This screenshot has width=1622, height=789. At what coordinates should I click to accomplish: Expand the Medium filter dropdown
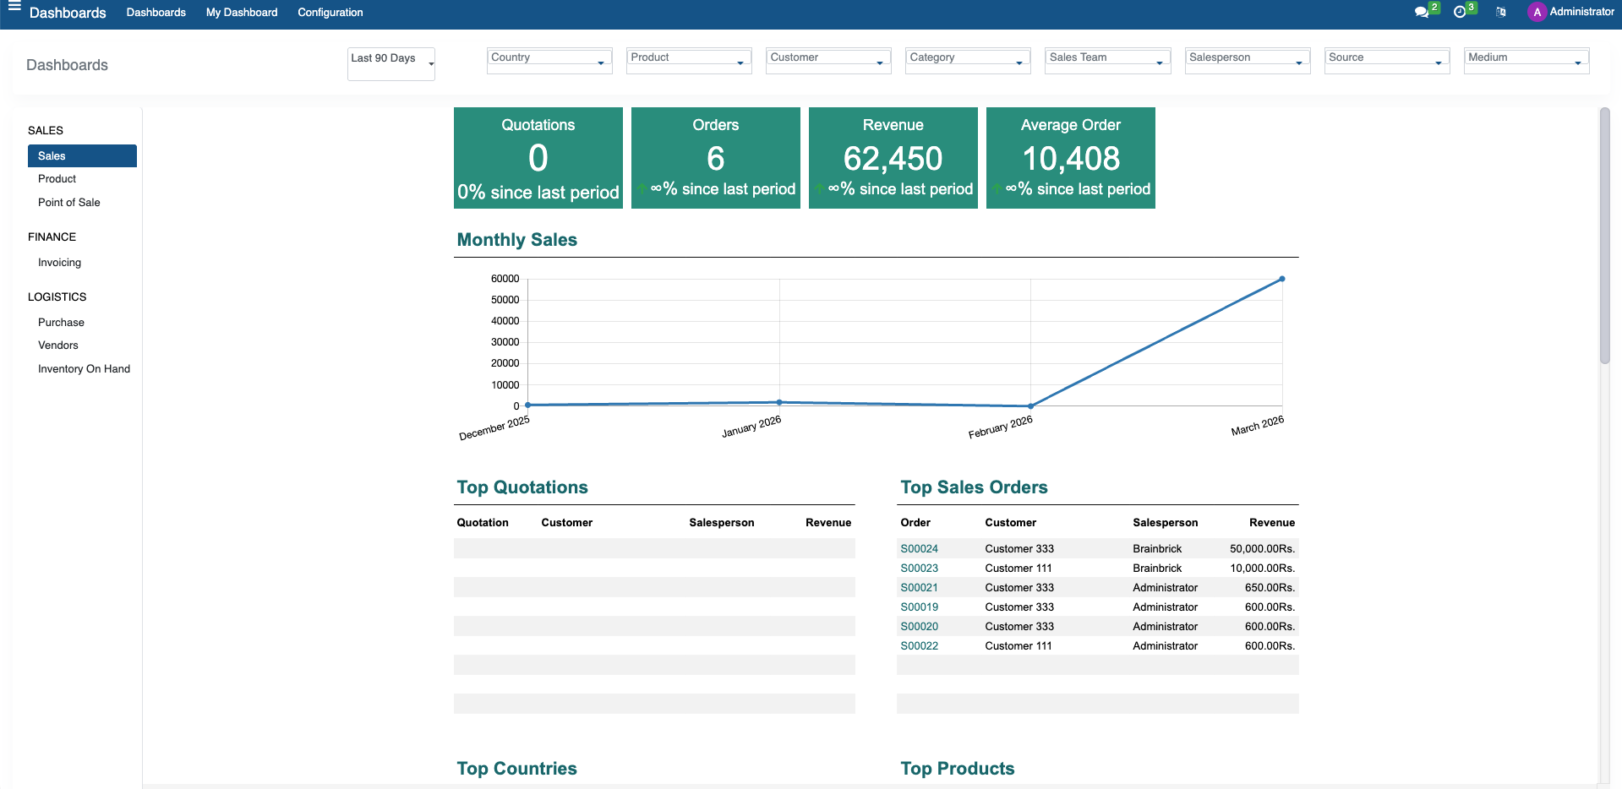coord(1526,58)
